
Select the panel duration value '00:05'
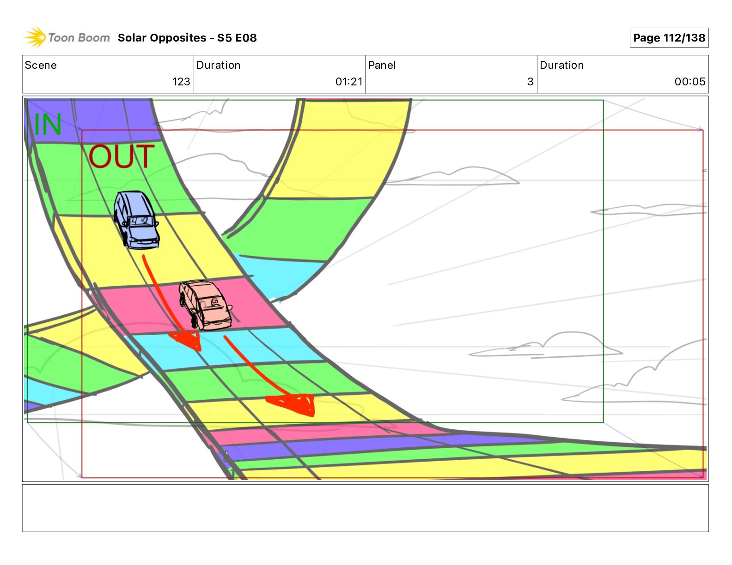[690, 82]
